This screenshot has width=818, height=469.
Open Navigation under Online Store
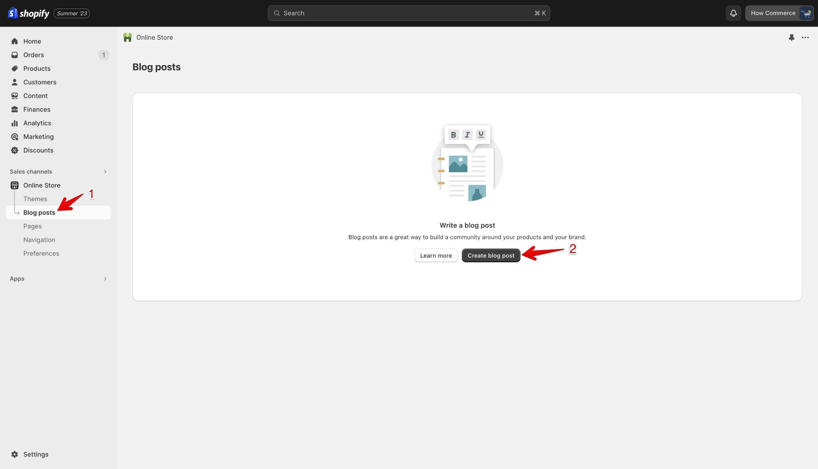tap(39, 240)
